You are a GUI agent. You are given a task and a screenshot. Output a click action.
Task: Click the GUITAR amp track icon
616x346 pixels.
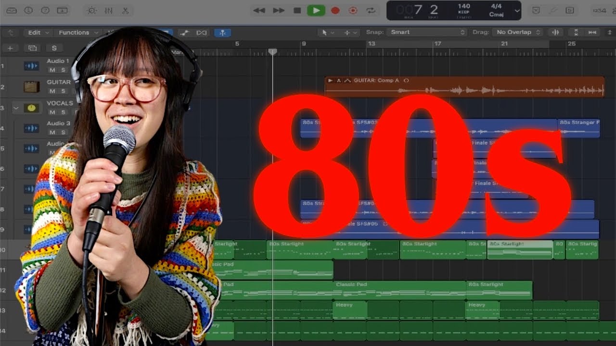point(32,87)
